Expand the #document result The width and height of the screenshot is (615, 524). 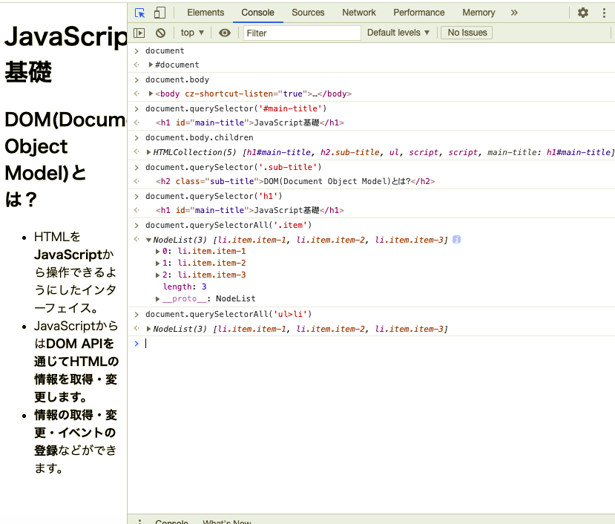(151, 65)
